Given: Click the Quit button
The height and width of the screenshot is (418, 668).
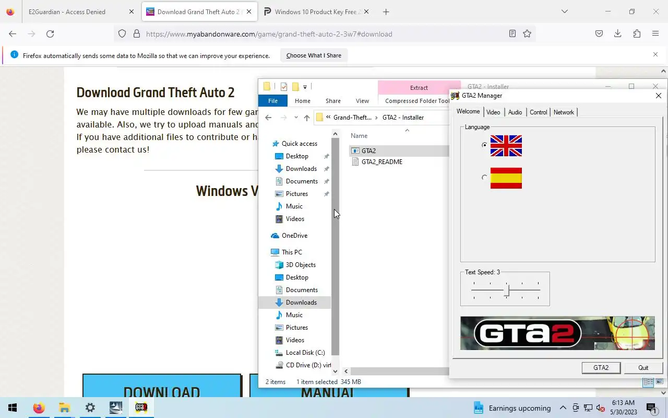Looking at the screenshot, I should point(643,368).
